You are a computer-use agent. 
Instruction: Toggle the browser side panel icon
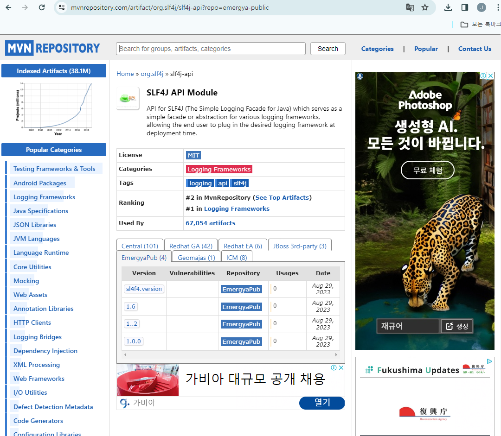pos(465,7)
